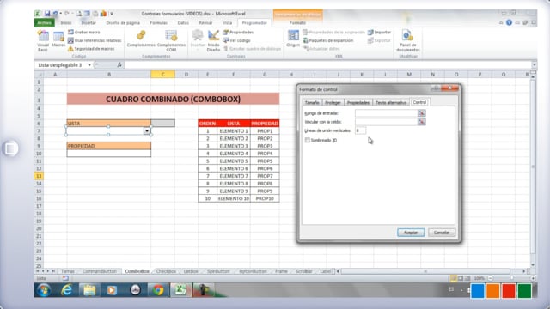Switch to Proteger tab in dialog
The width and height of the screenshot is (550, 309).
(x=333, y=103)
